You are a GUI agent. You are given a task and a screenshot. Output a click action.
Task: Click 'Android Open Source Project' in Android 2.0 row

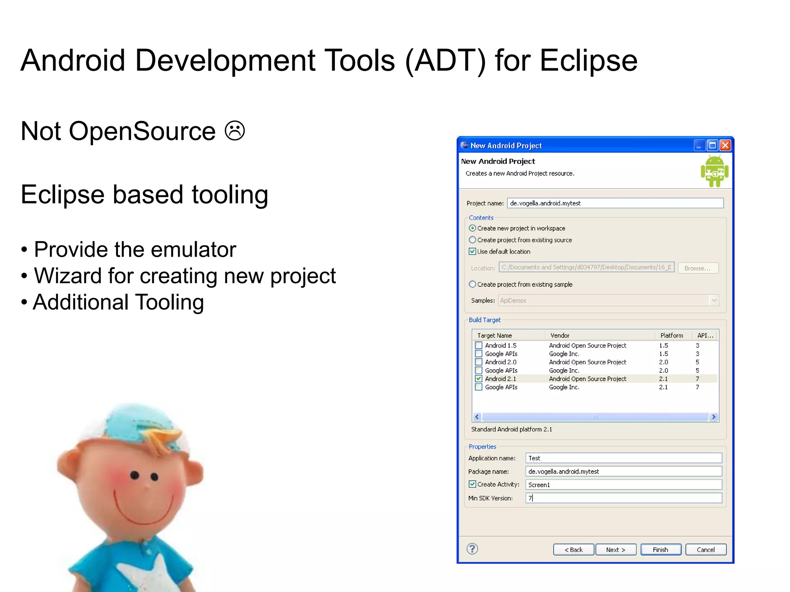[587, 362]
